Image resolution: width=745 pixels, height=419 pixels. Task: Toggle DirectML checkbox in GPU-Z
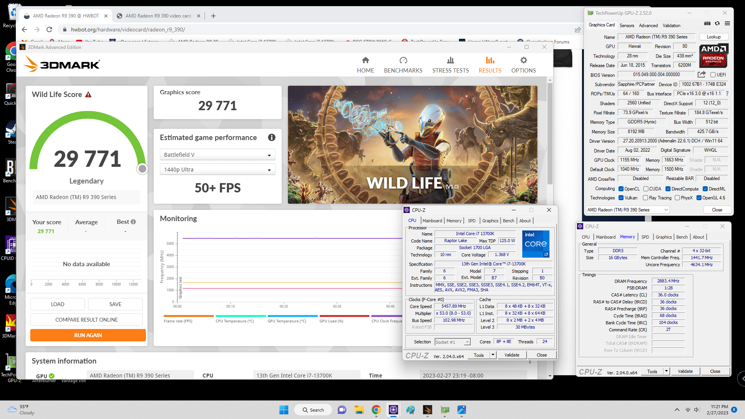[705, 189]
